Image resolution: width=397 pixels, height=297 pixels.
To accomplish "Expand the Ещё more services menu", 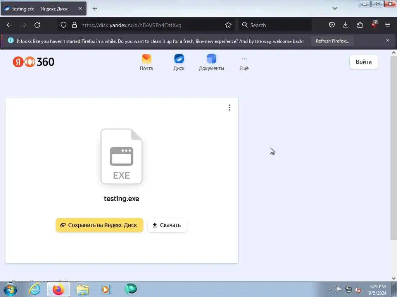I will [x=244, y=63].
